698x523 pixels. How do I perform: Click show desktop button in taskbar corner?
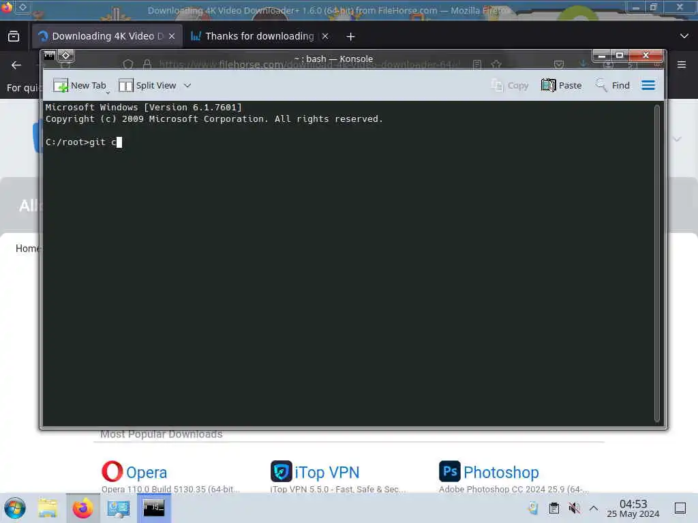pyautogui.click(x=680, y=508)
